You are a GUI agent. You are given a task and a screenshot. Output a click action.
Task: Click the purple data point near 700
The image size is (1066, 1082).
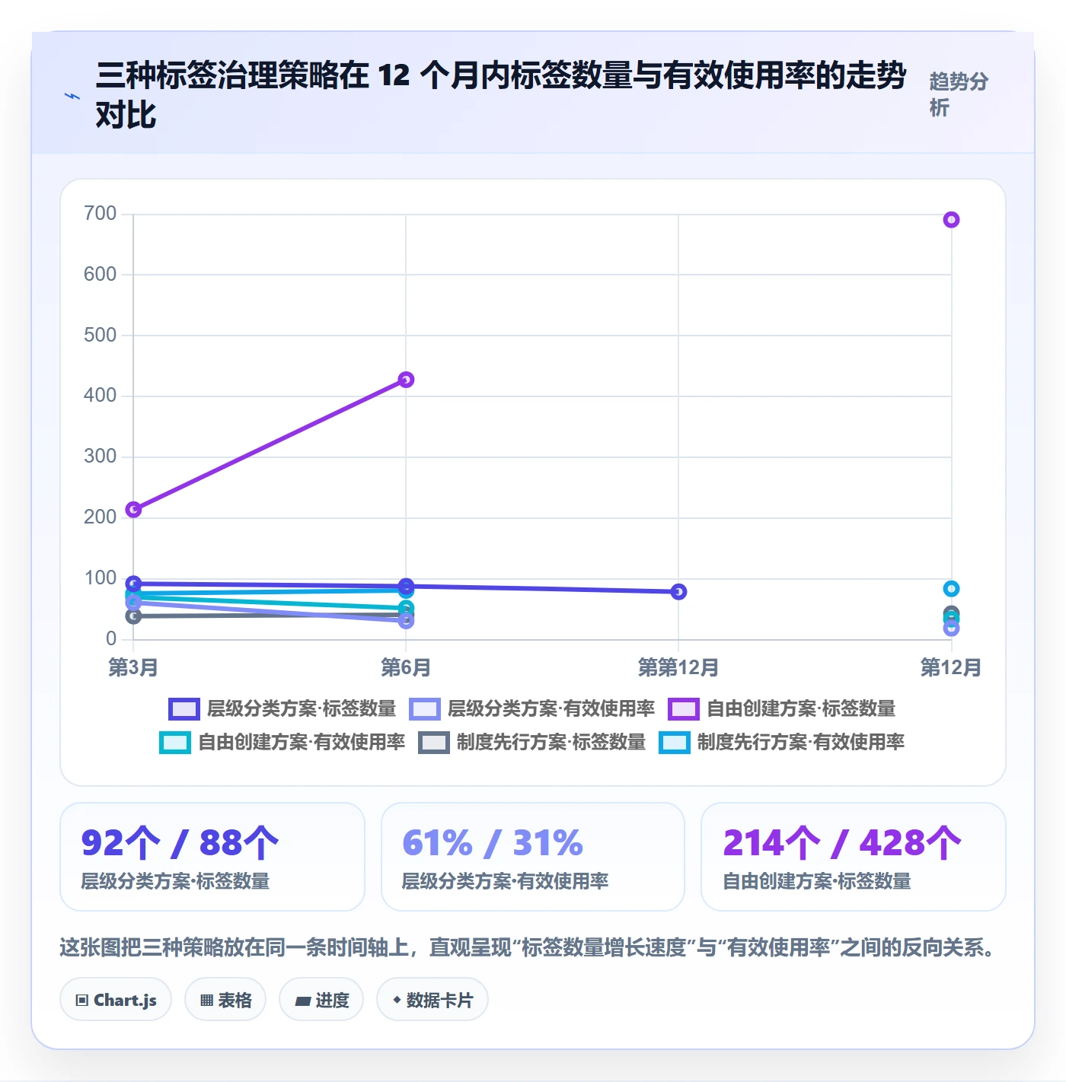[951, 220]
